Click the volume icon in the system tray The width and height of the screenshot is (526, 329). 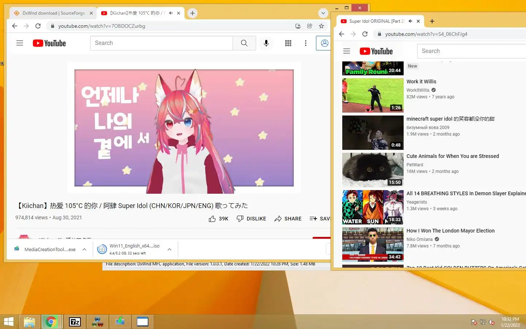(x=492, y=322)
